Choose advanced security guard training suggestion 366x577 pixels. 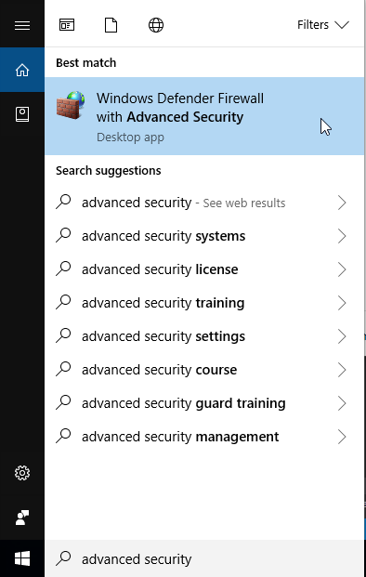tap(204, 403)
